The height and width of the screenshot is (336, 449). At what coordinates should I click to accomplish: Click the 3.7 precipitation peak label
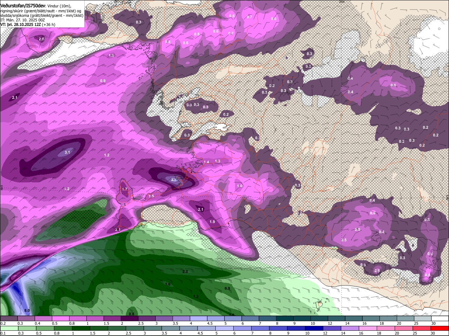click(174, 180)
